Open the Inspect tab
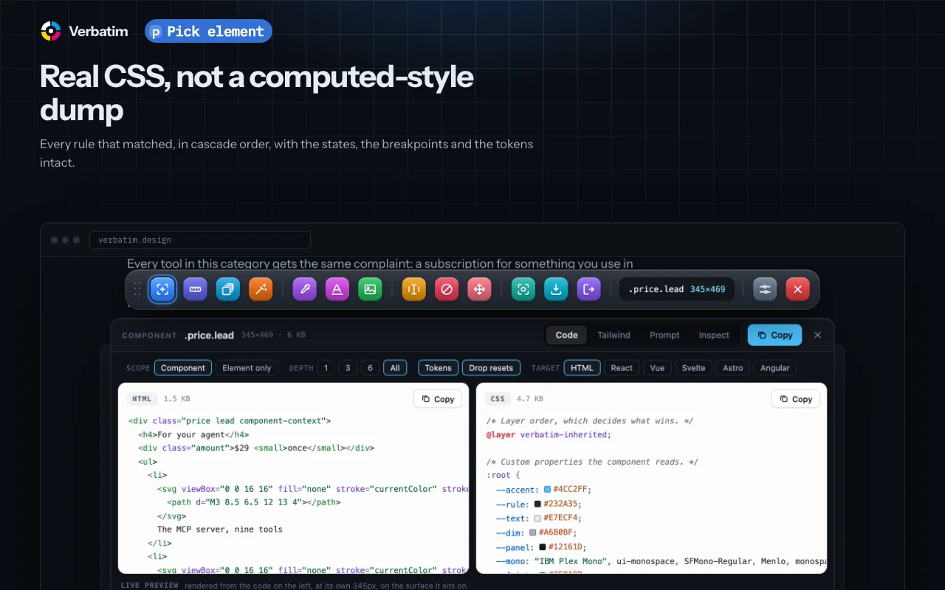This screenshot has width=945, height=590. [714, 335]
